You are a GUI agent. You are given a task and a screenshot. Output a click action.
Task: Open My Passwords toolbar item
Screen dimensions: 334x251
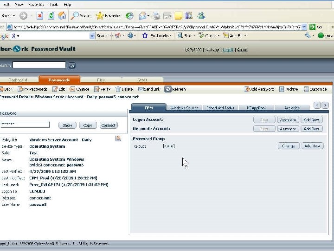[x=32, y=89]
